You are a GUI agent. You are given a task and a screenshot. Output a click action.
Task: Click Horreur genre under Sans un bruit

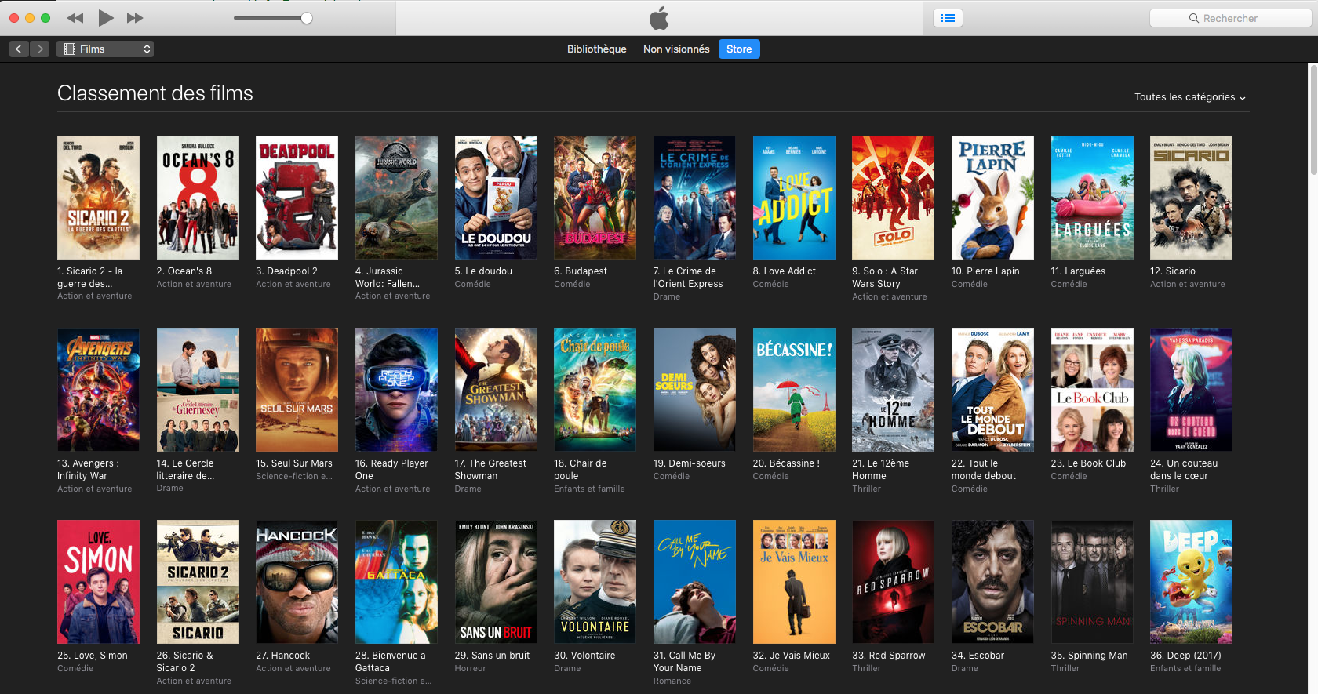pos(471,668)
